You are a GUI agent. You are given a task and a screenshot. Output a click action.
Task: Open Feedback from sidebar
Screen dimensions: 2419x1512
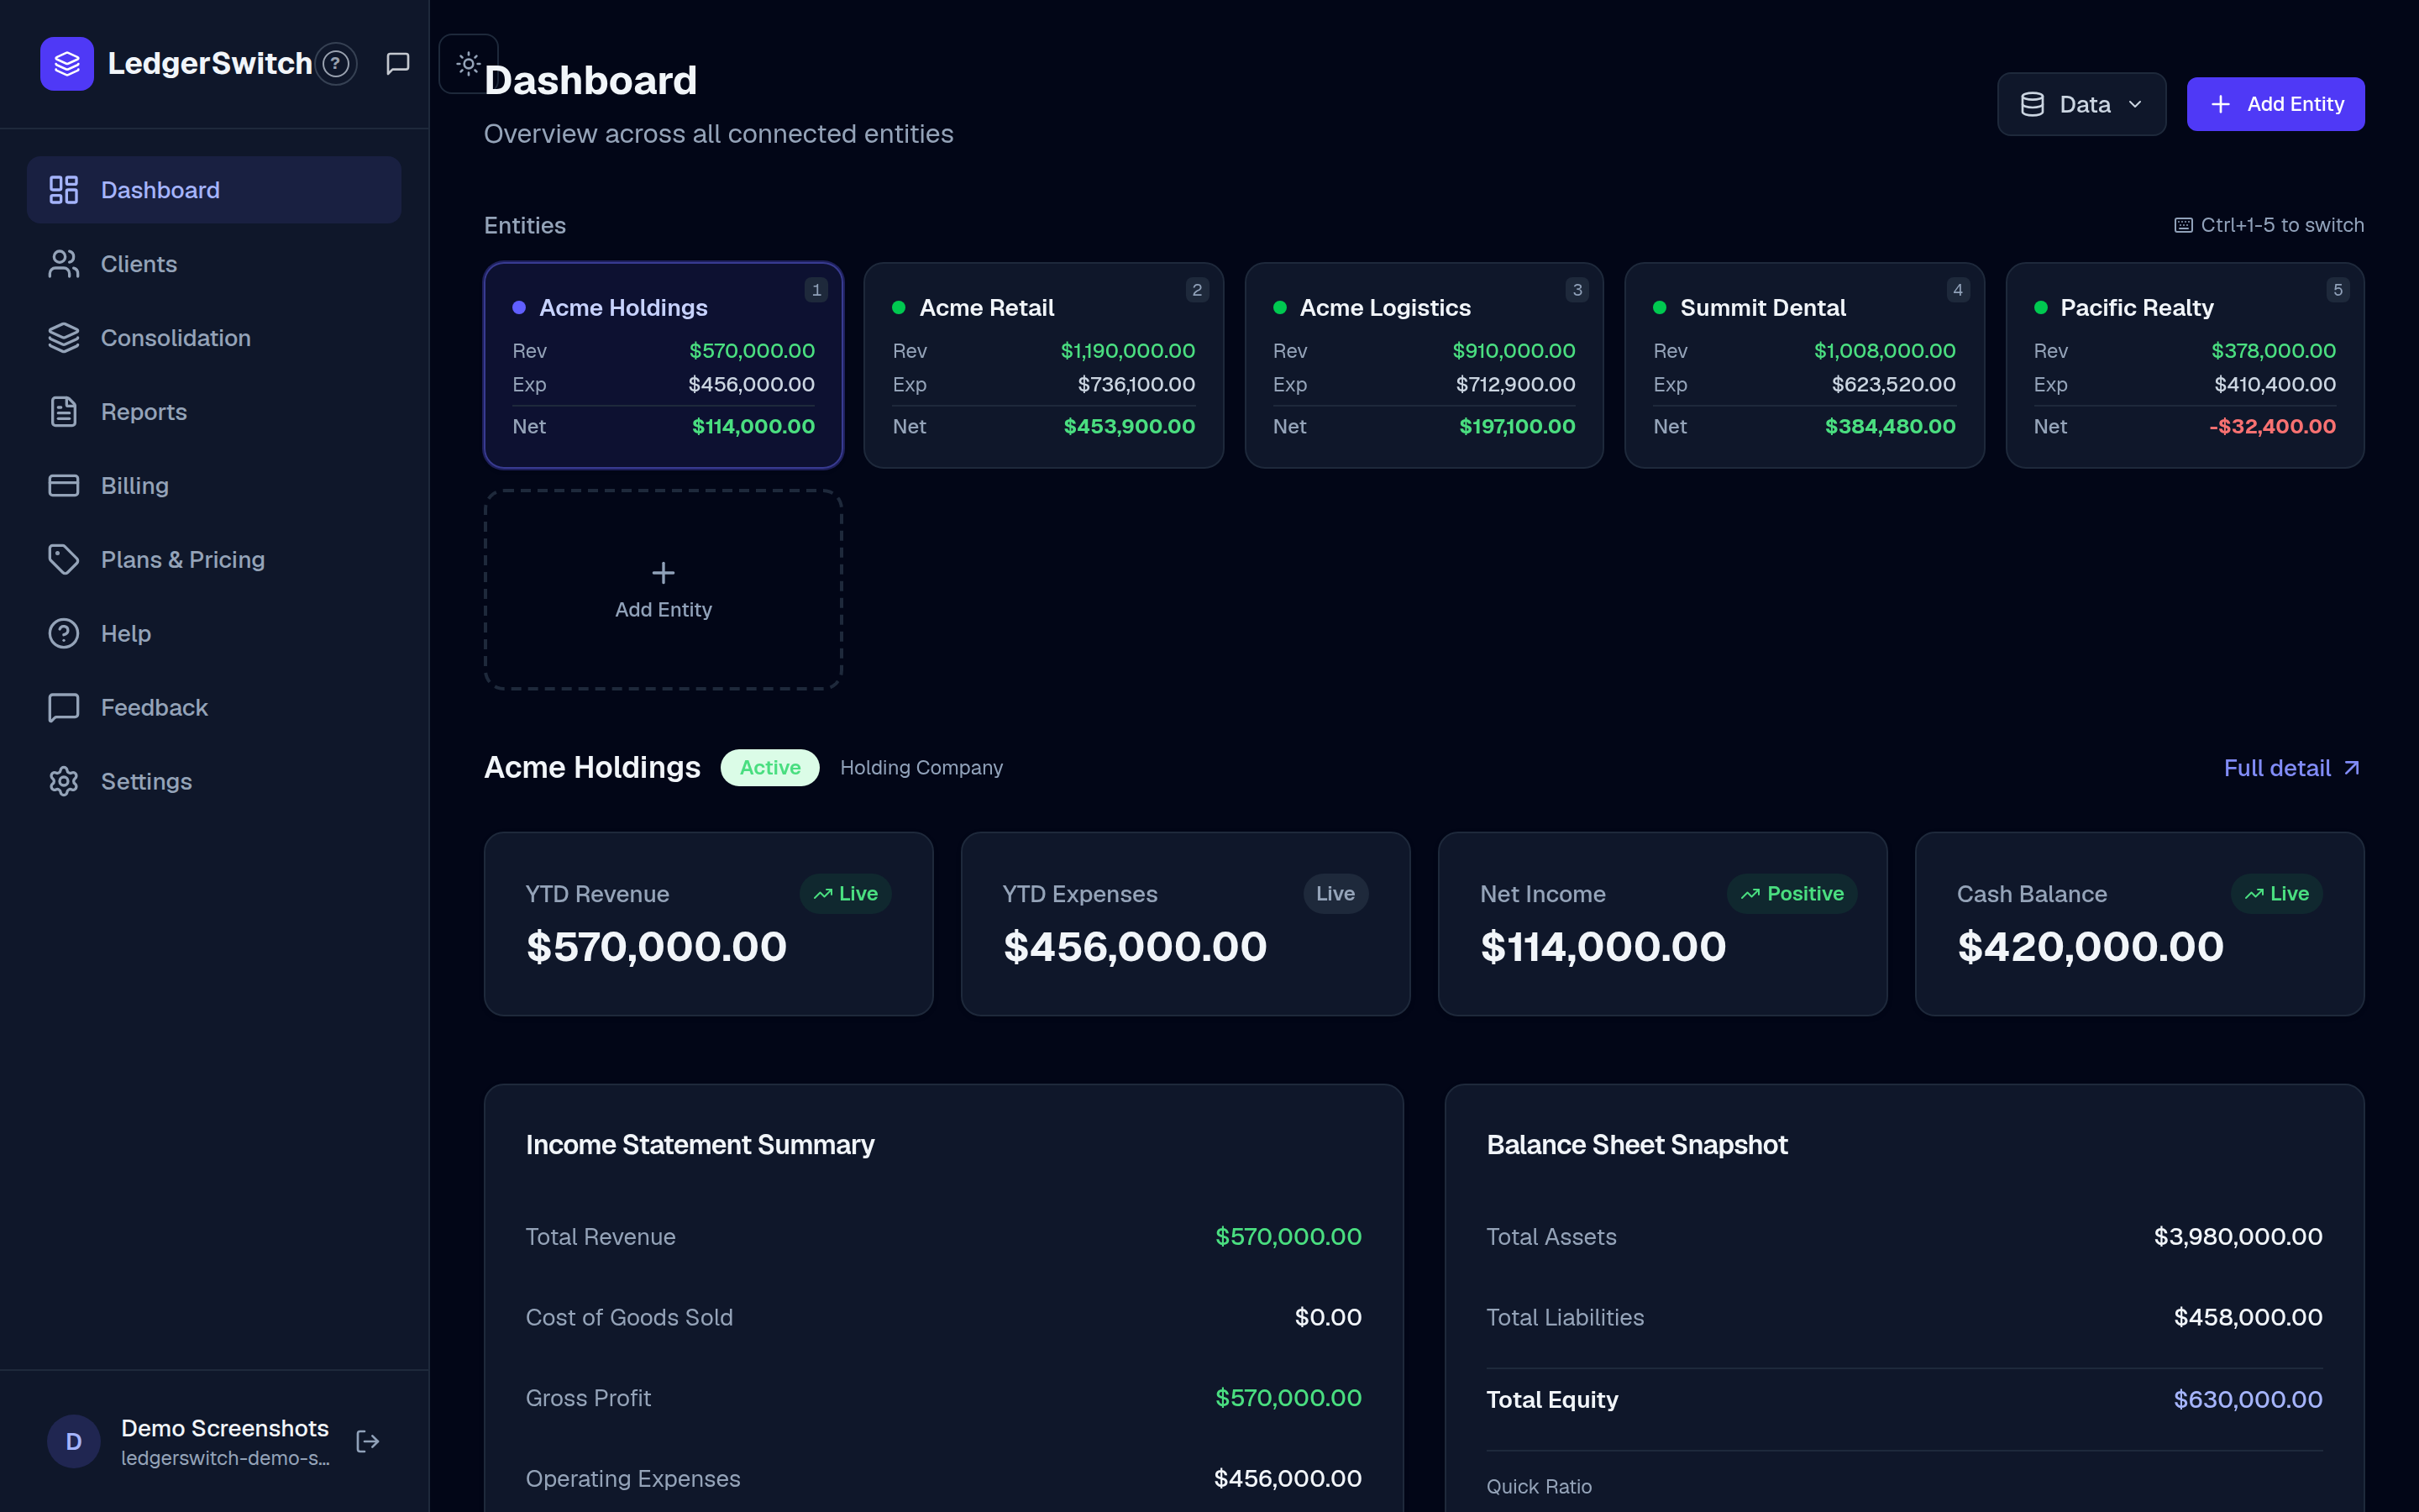coord(214,708)
